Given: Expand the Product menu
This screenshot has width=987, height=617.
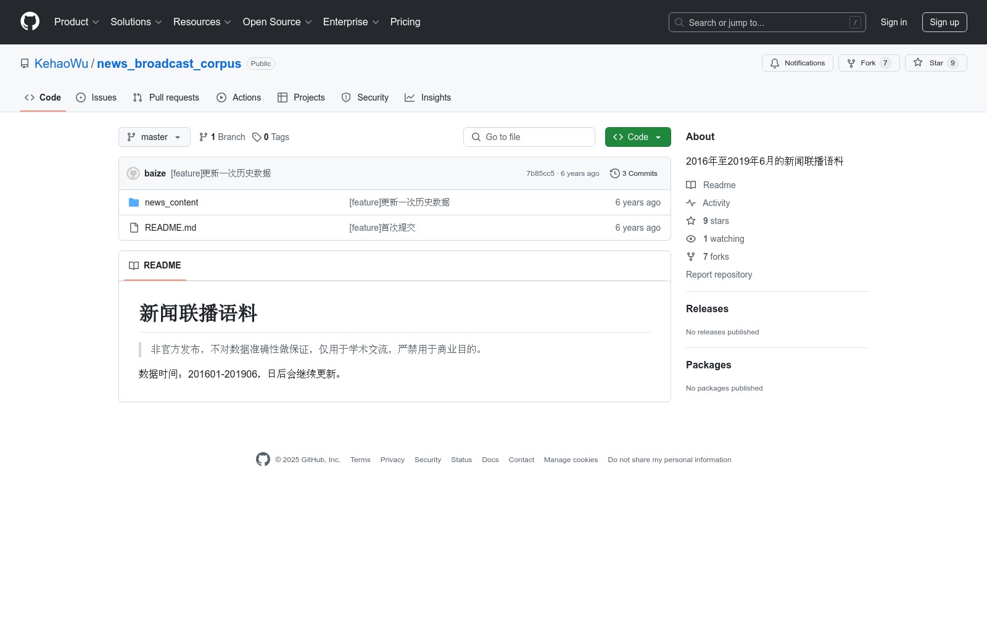Looking at the screenshot, I should [x=76, y=22].
